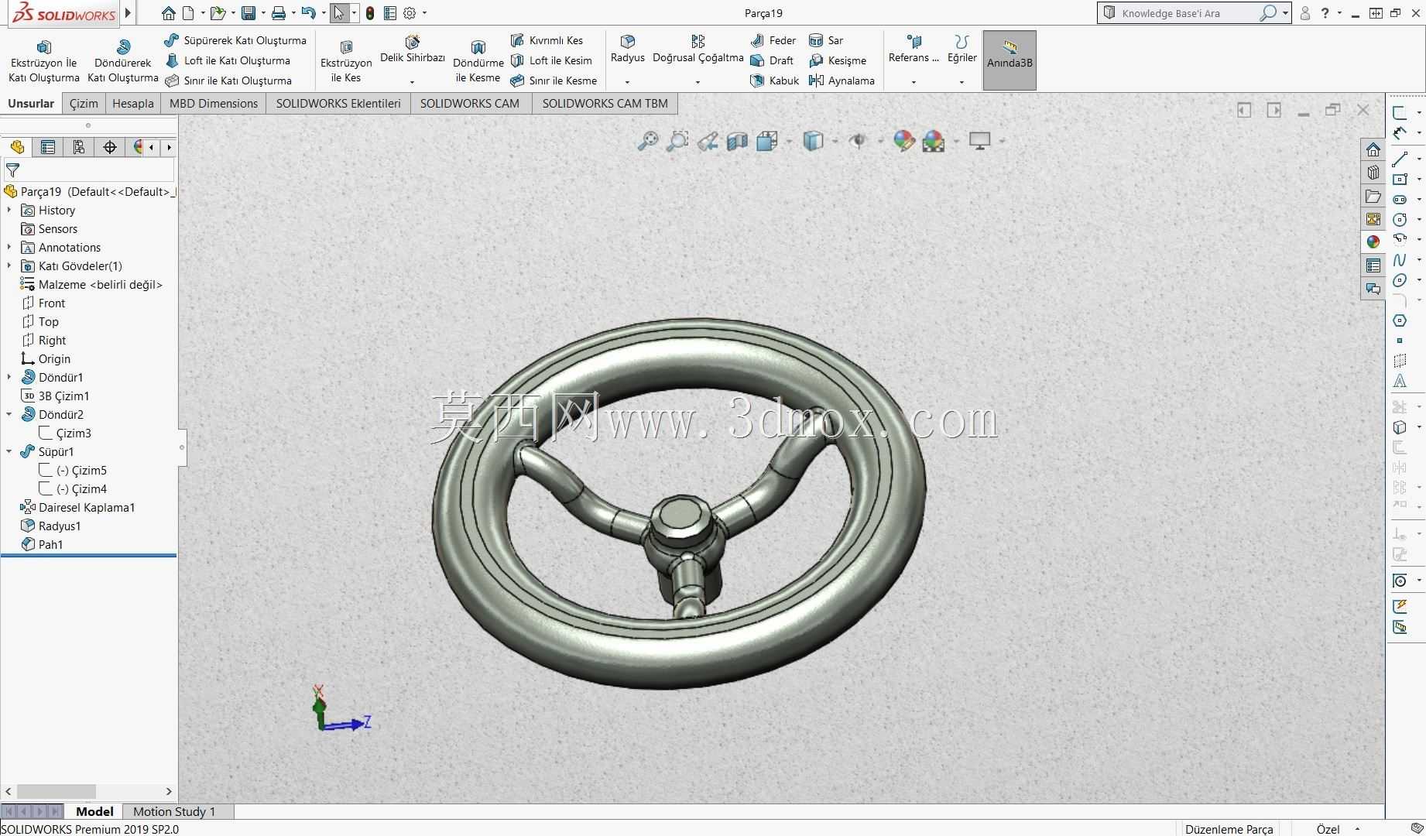Open the DimXpertManager tab
Image resolution: width=1426 pixels, height=836 pixels.
tap(110, 147)
